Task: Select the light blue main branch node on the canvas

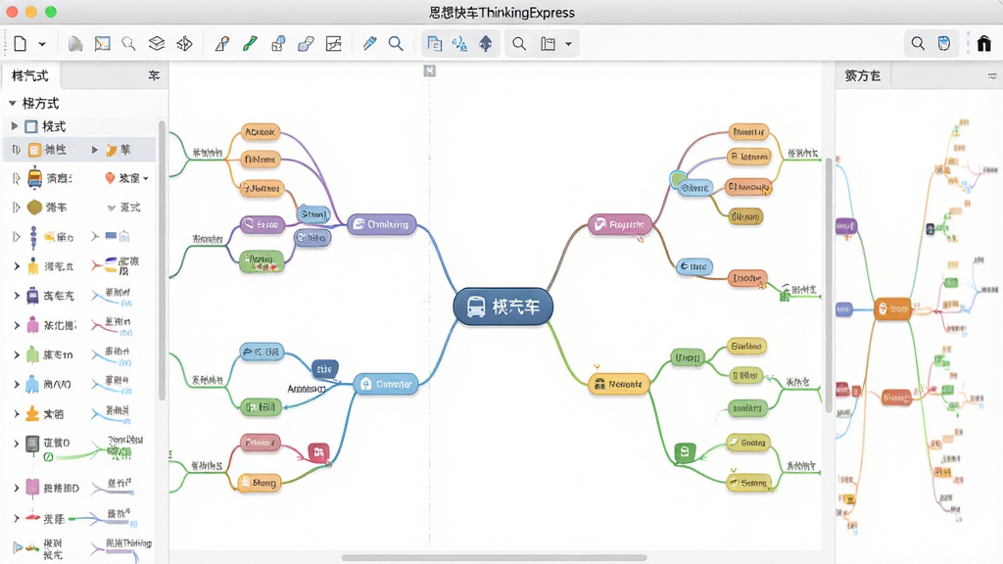Action: (x=386, y=384)
